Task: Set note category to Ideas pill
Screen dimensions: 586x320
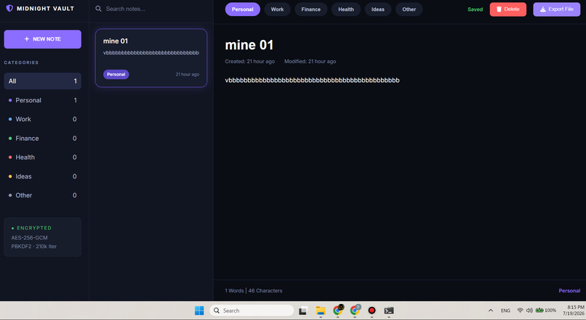Action: 378,9
